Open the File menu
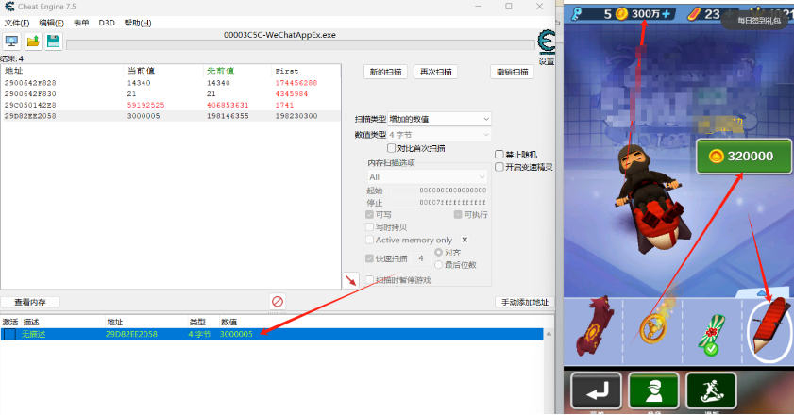 pos(17,23)
